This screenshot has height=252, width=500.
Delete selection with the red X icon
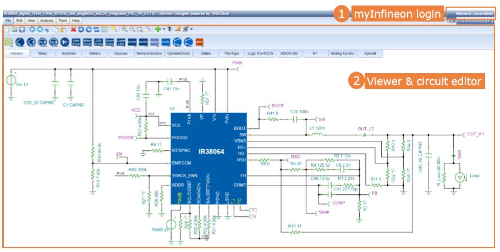click(x=73, y=29)
